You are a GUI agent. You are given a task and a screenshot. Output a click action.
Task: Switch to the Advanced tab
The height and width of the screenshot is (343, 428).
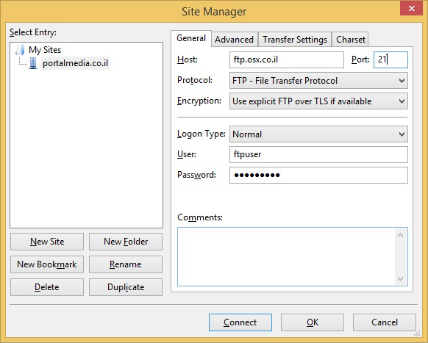234,40
